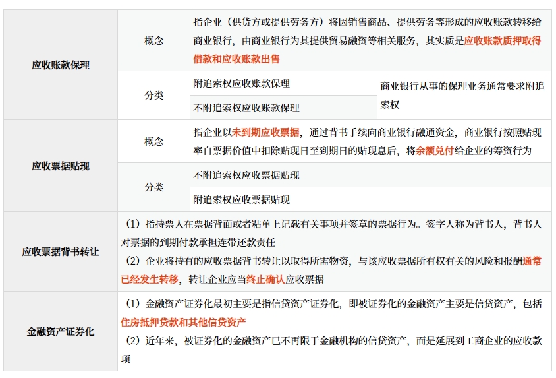The image size is (556, 378).
Task: Click the red highlighted text 未到期应收票据
Action: tap(265, 132)
